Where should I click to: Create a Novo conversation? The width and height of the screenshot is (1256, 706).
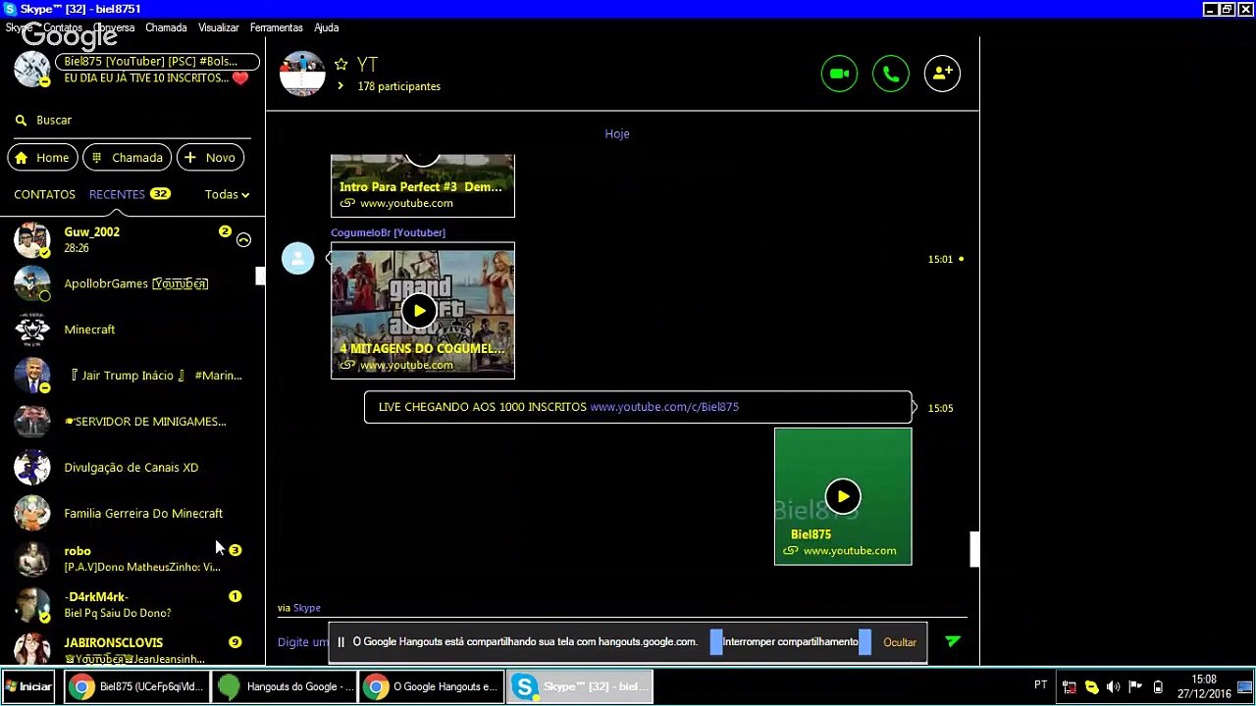click(209, 157)
